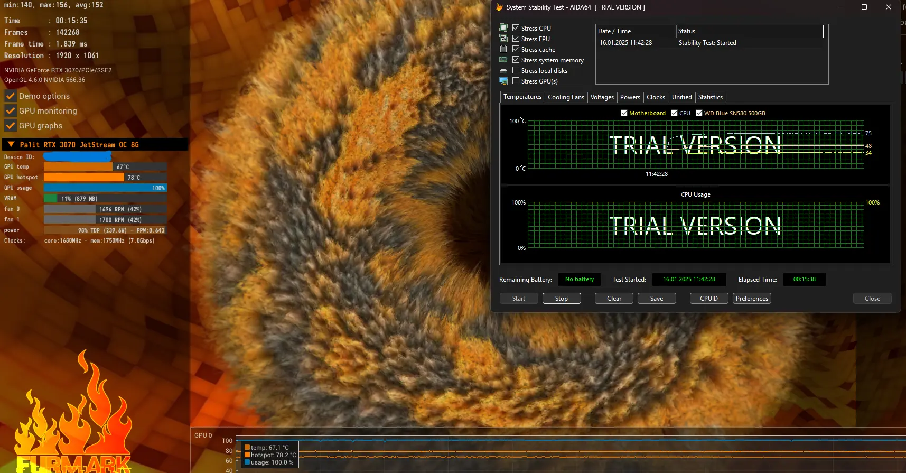Click the VRAM usage bar at 11%
The height and width of the screenshot is (473, 906).
pyautogui.click(x=105, y=199)
